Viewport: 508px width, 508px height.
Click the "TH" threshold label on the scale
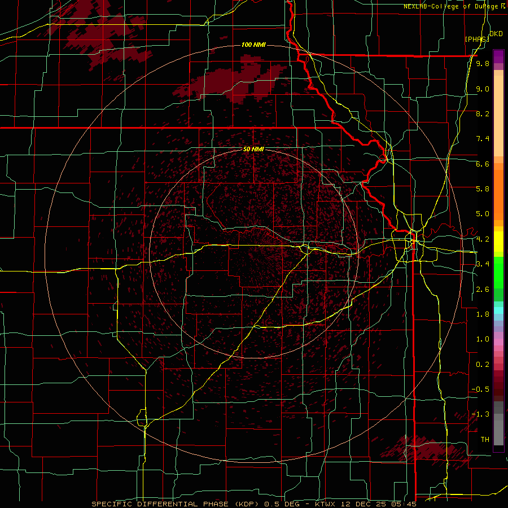point(485,440)
